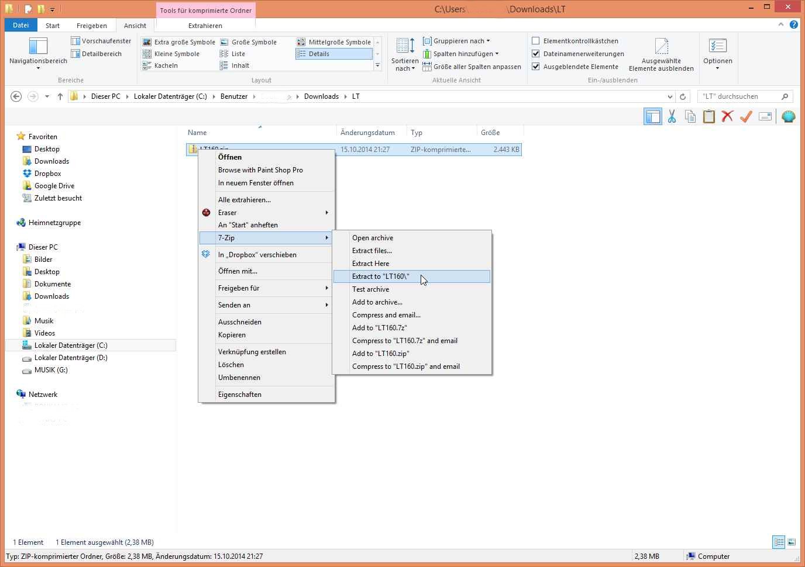Select Mittelgroße Symbole layout

click(333, 42)
